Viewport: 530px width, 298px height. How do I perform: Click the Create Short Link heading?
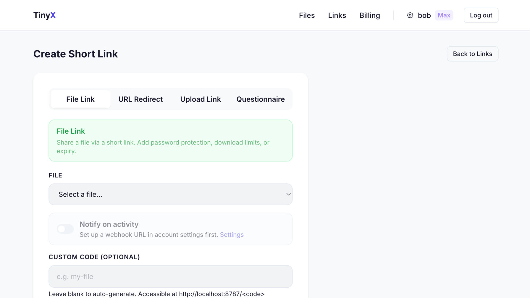(75, 54)
